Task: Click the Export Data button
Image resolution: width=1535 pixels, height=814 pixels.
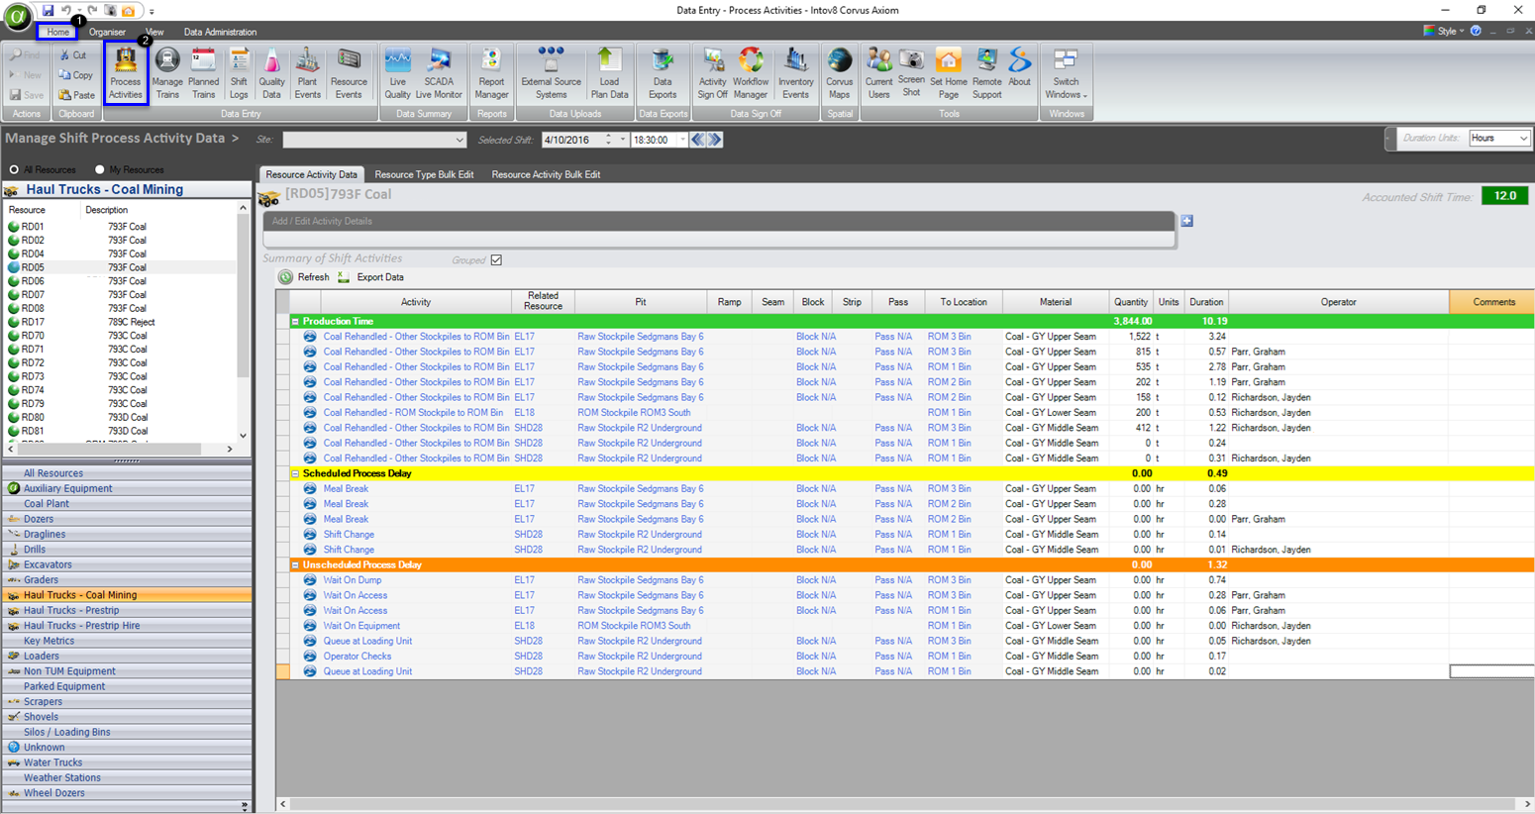Action: pos(371,277)
